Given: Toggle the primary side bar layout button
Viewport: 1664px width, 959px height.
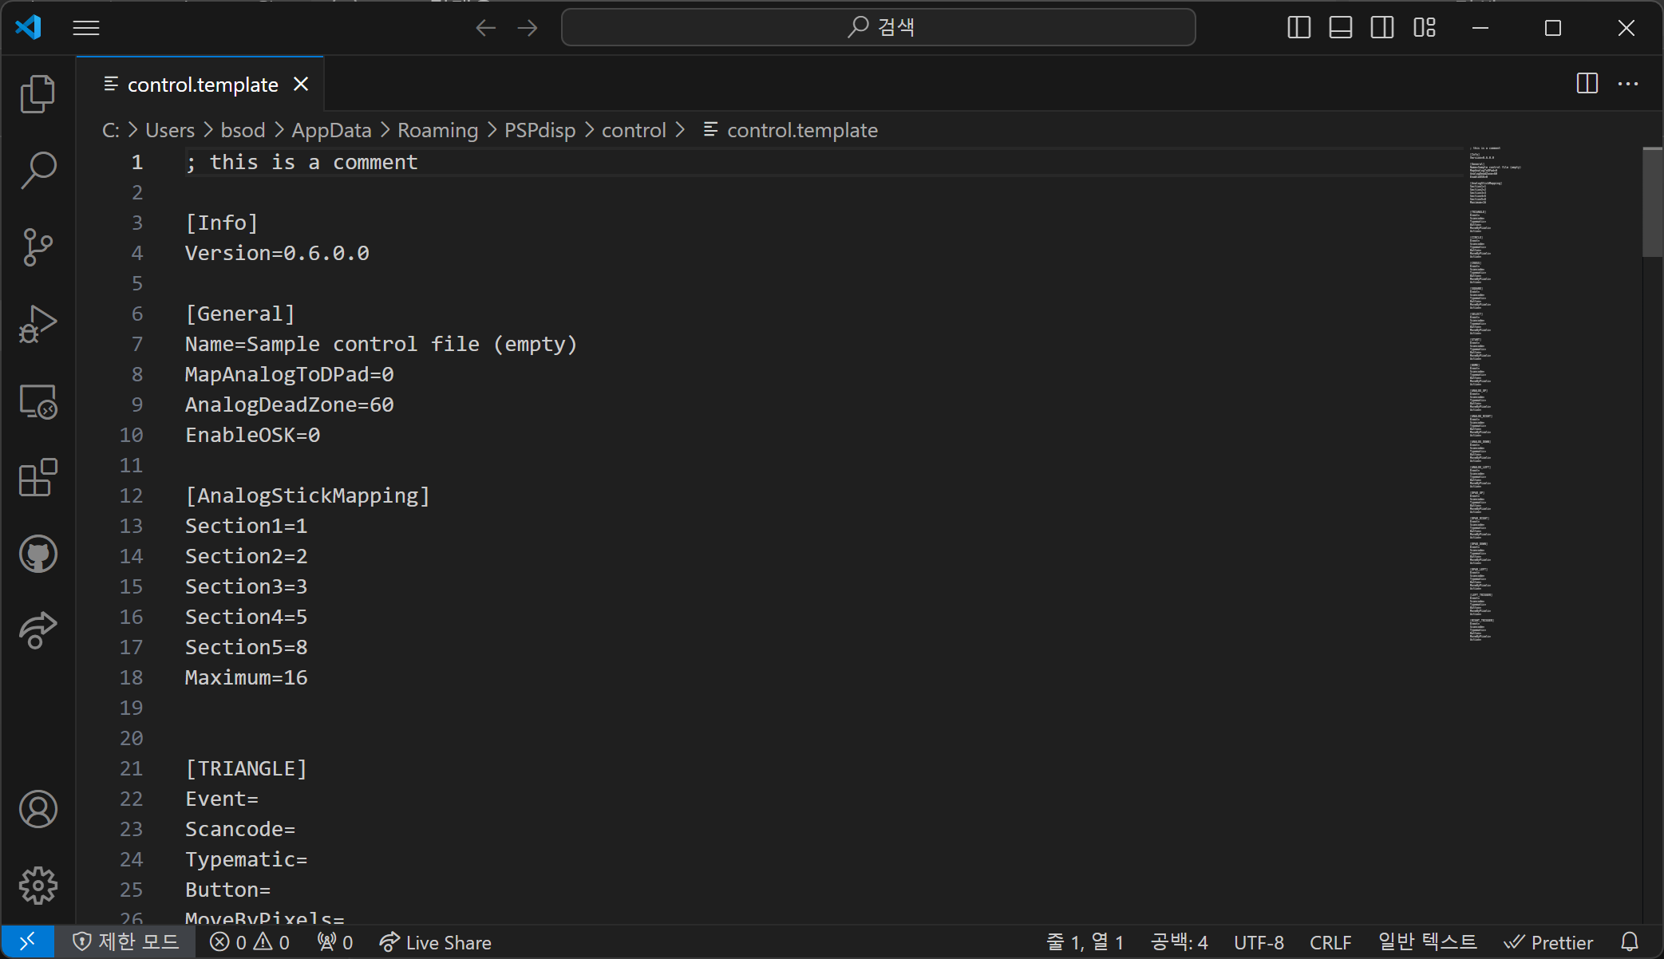Looking at the screenshot, I should [x=1298, y=28].
